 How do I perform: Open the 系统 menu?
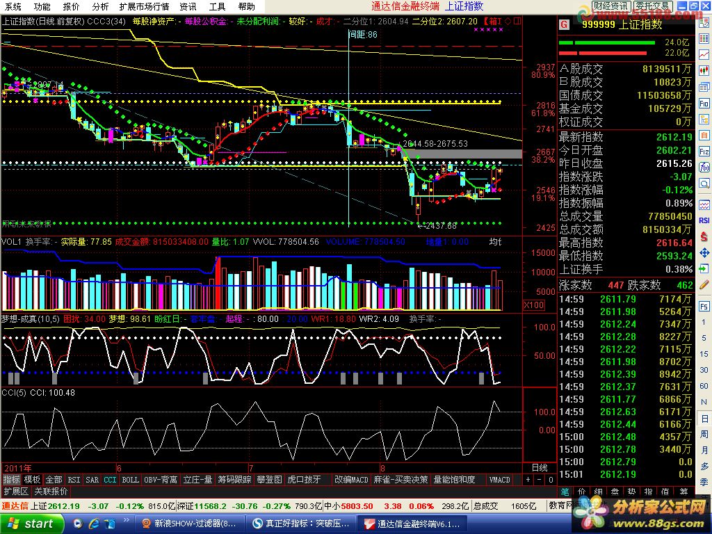[x=13, y=6]
